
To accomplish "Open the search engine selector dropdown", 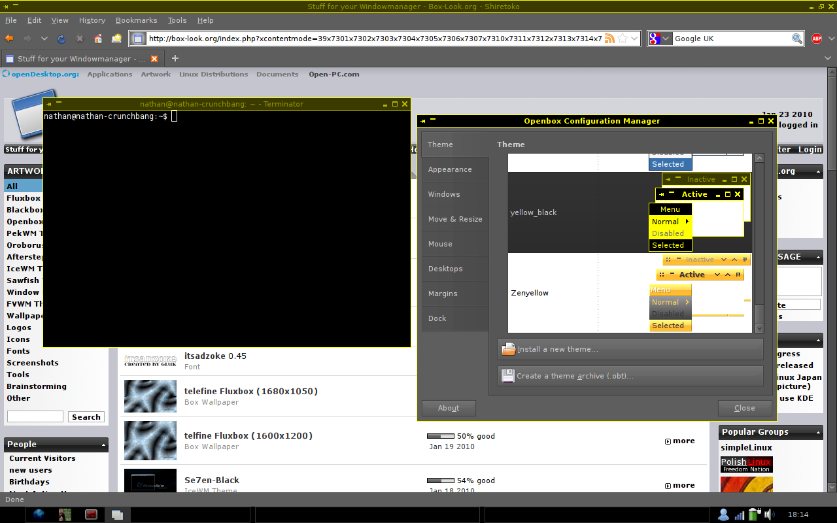I will [x=660, y=39].
